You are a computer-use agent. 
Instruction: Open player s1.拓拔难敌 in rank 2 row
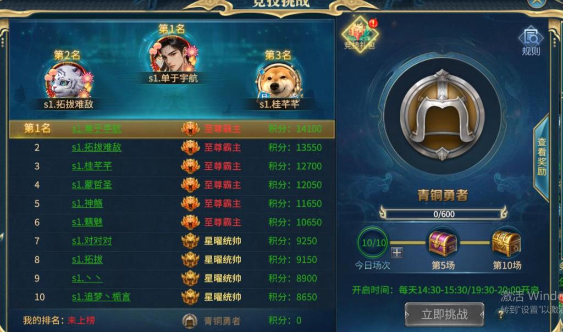pos(97,147)
